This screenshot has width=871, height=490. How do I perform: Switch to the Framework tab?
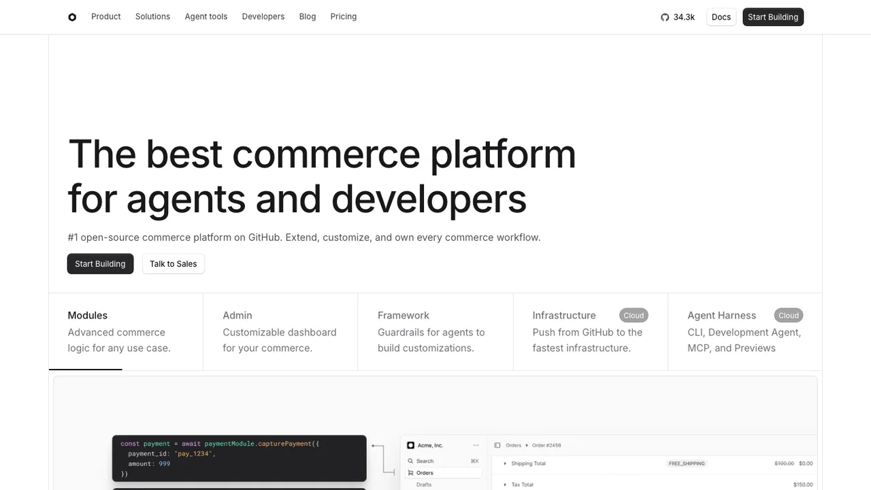coord(435,331)
